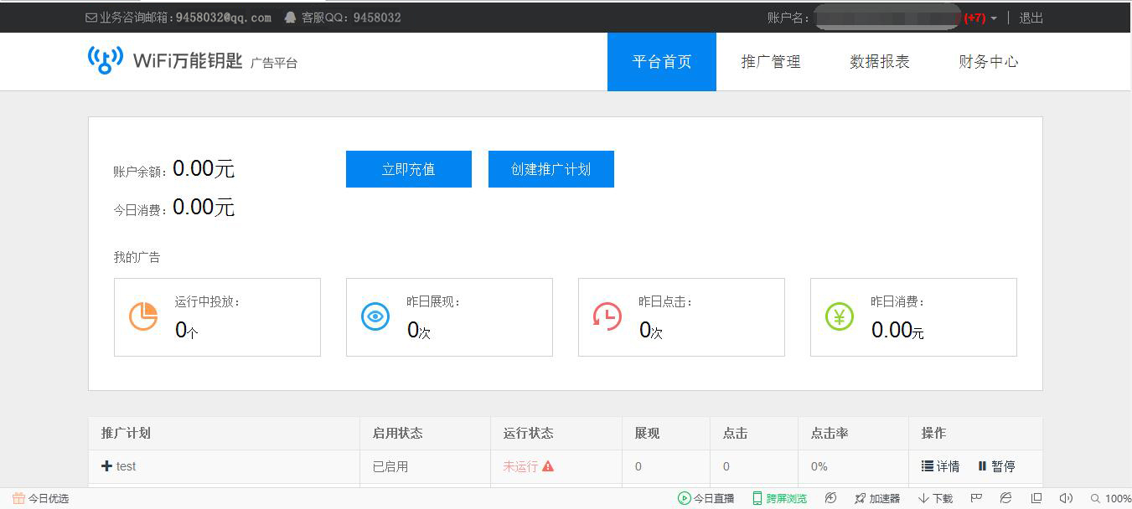Click 创建推广计划 to create a campaign
The height and width of the screenshot is (509, 1132).
click(x=550, y=168)
